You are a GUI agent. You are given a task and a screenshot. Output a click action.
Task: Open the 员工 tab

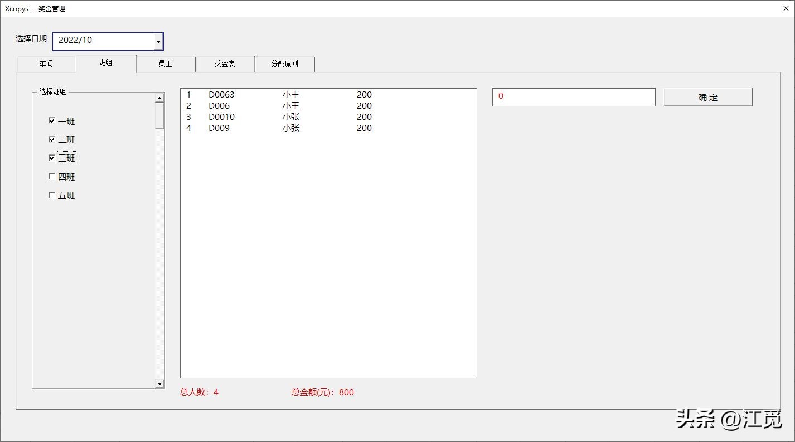[166, 64]
